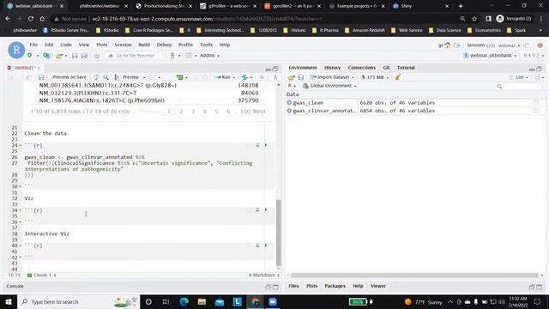The image size is (549, 309).
Task: Run all chunks above line 24 chunk
Action: click(257, 145)
